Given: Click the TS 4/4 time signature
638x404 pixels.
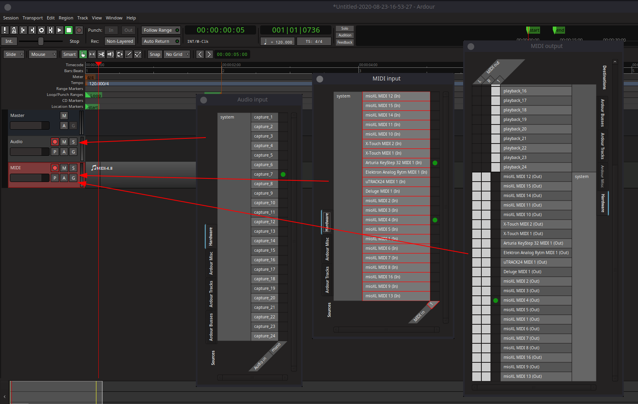Looking at the screenshot, I should point(314,41).
